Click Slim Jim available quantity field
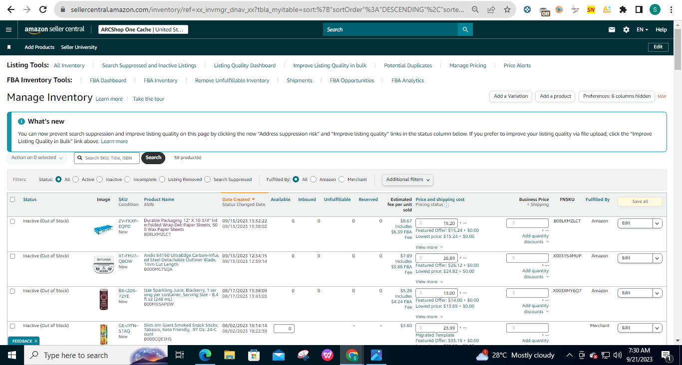Image resolution: width=682 pixels, height=365 pixels. (x=284, y=329)
